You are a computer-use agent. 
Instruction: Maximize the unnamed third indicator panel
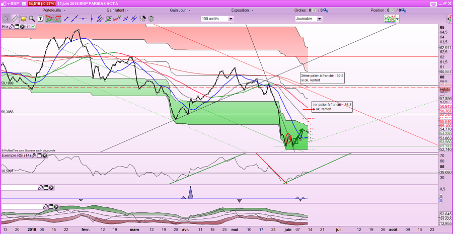46,188
